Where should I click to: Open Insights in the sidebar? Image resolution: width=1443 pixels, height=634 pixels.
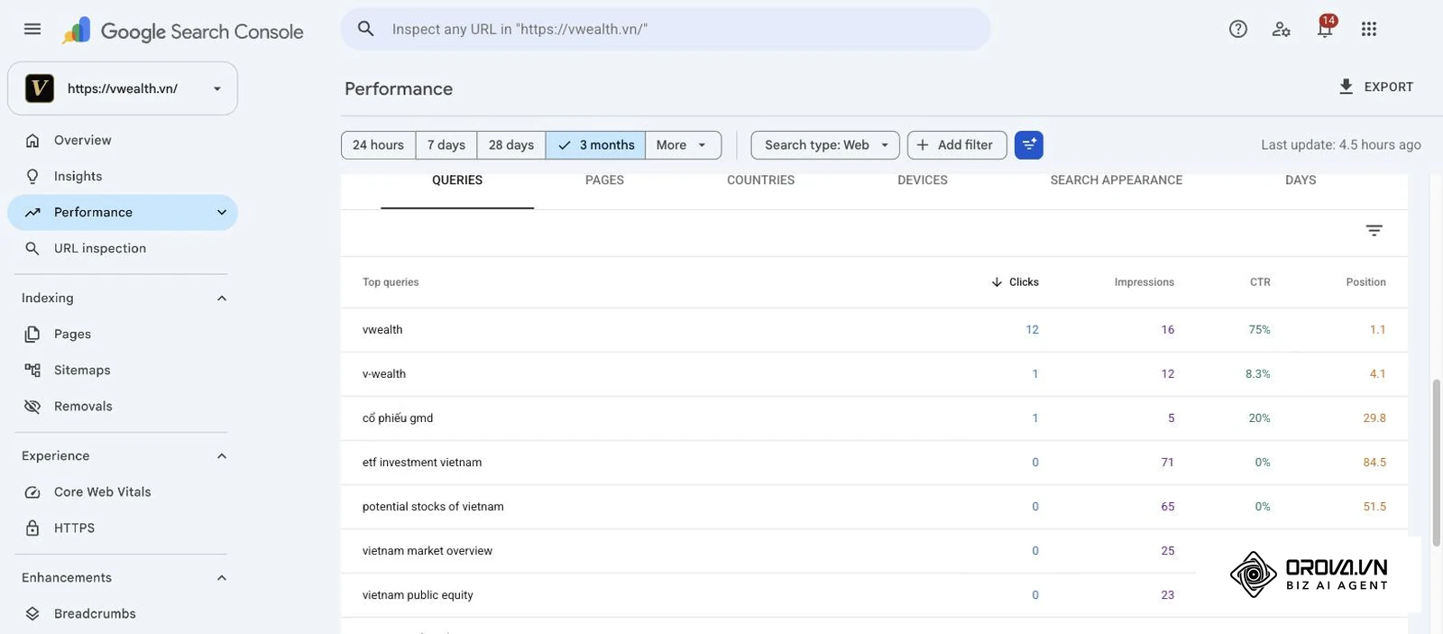click(x=123, y=177)
